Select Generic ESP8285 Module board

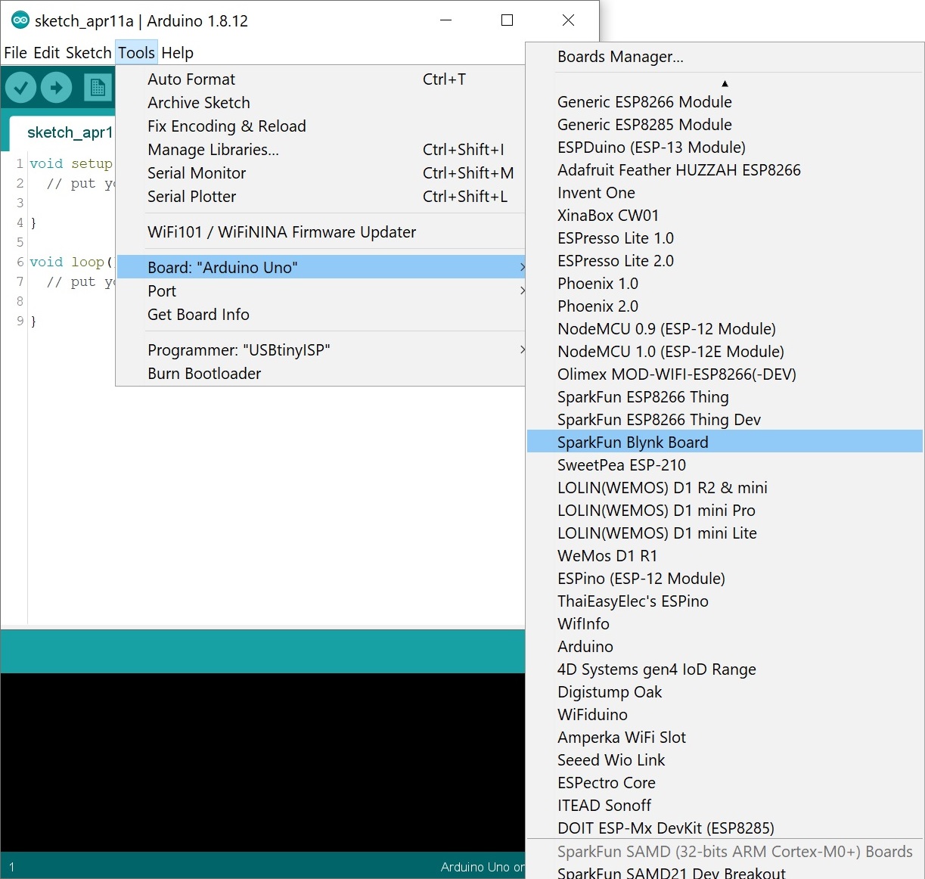[725, 125]
